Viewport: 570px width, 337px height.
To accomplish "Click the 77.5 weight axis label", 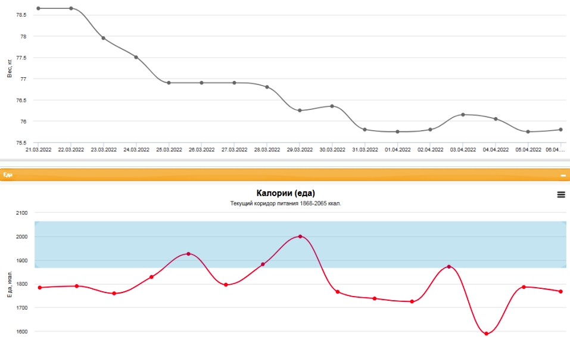I will pos(21,58).
